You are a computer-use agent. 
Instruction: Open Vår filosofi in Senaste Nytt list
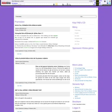coord(78,98)
